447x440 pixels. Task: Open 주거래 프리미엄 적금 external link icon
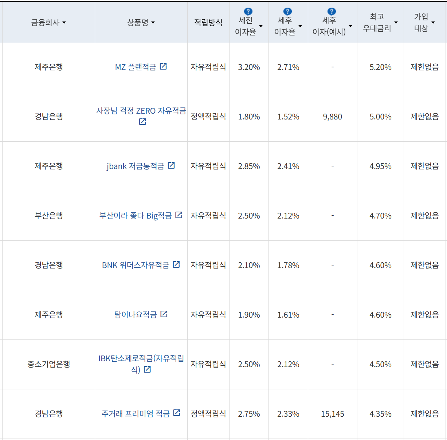pyautogui.click(x=177, y=413)
